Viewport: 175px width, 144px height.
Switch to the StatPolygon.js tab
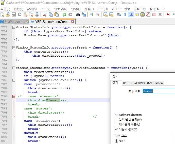coord(14,22)
